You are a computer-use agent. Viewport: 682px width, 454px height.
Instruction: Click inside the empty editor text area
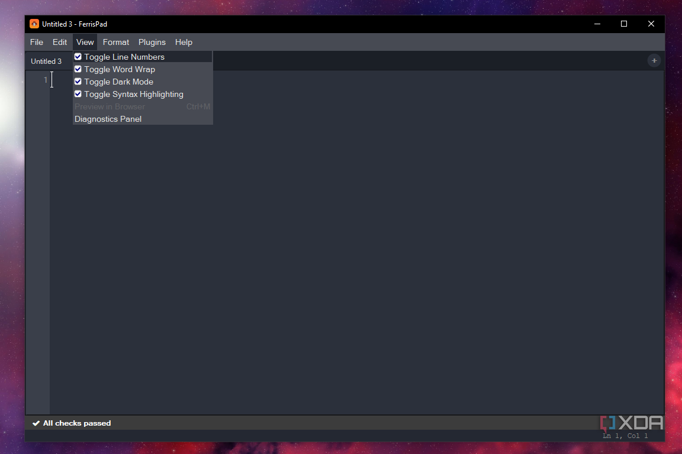click(356, 261)
